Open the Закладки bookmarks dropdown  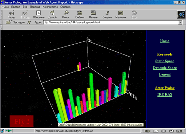[15, 22]
